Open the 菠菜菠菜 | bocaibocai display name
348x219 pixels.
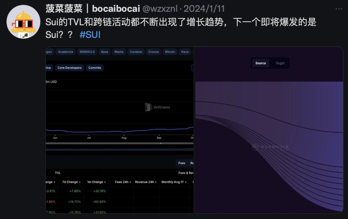[93, 9]
